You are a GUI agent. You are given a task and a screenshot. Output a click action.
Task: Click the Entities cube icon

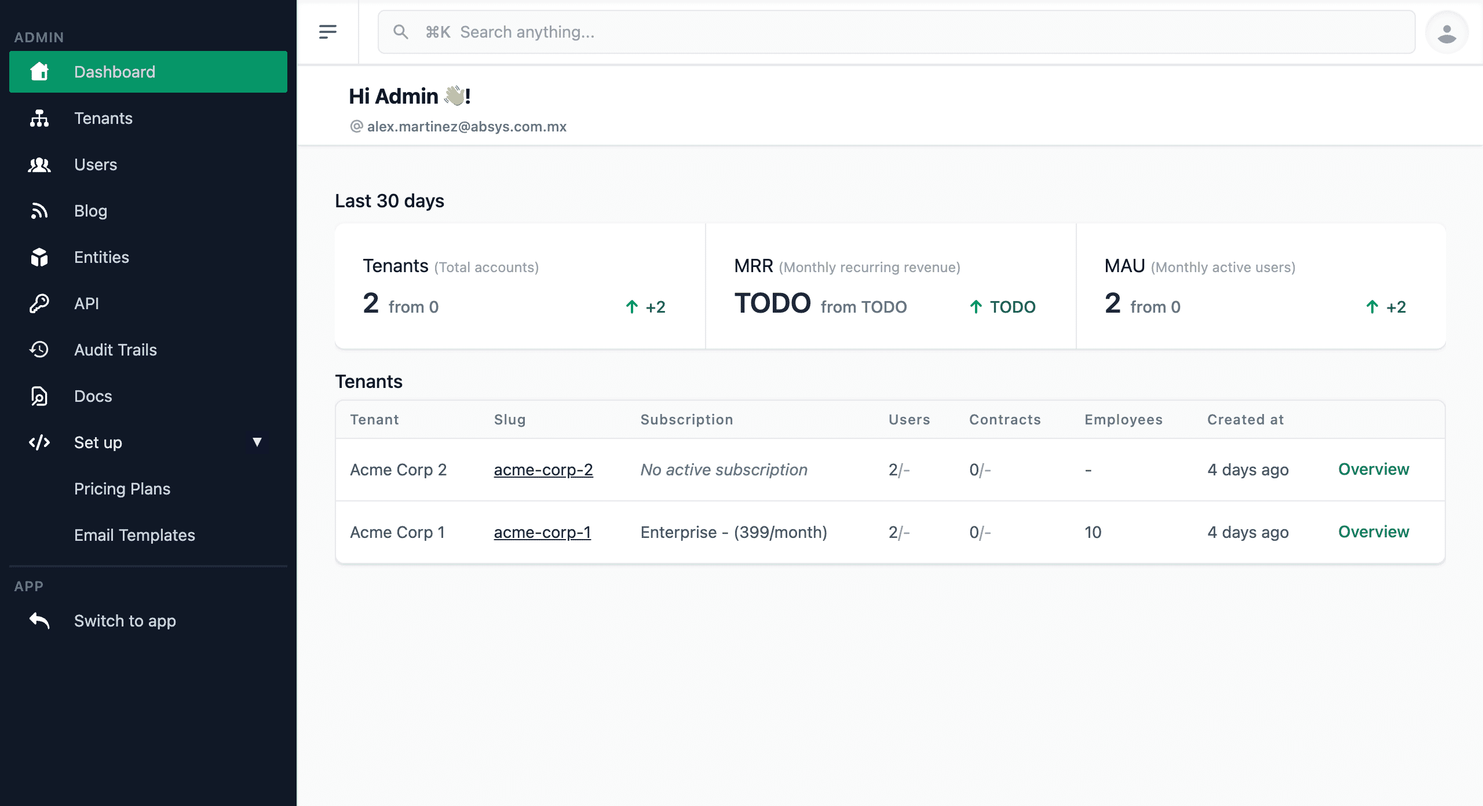coord(39,257)
